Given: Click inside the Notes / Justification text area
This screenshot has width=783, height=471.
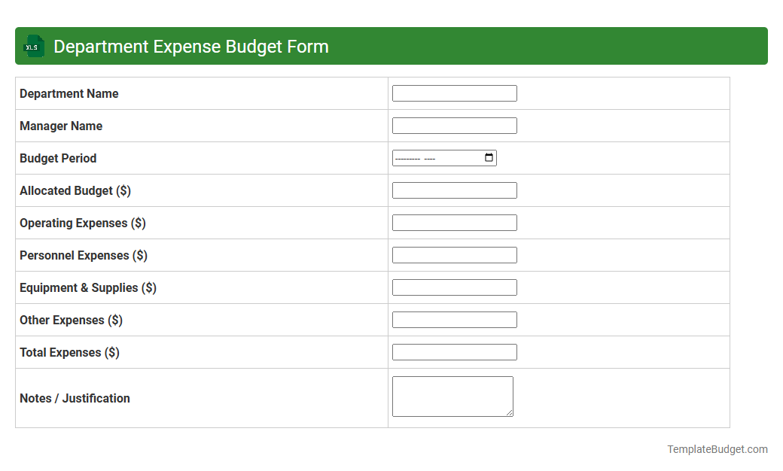Looking at the screenshot, I should coord(452,394).
